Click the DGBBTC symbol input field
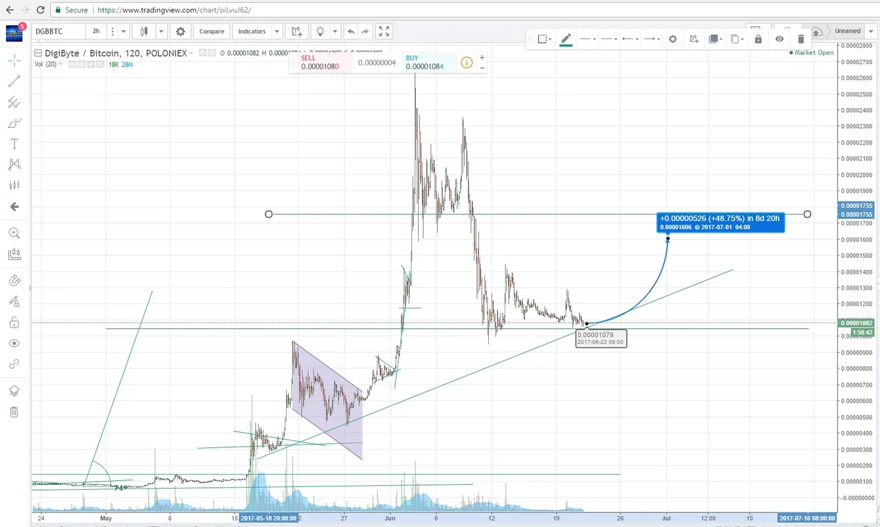The height and width of the screenshot is (527, 880). (x=58, y=31)
